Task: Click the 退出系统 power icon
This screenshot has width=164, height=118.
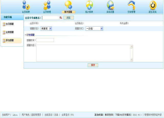Action: [x=152, y=5]
